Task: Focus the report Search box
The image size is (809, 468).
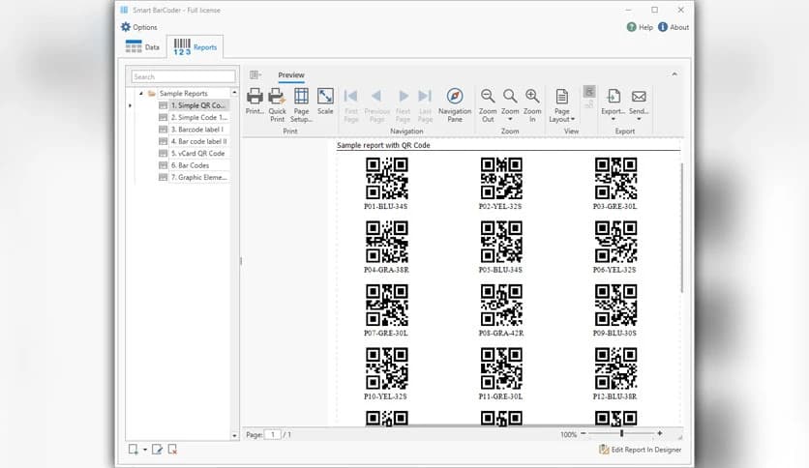Action: pyautogui.click(x=183, y=76)
